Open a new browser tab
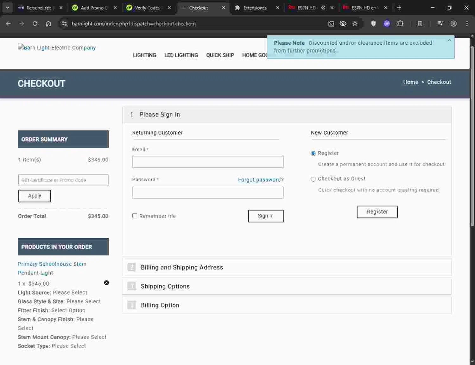 (399, 8)
